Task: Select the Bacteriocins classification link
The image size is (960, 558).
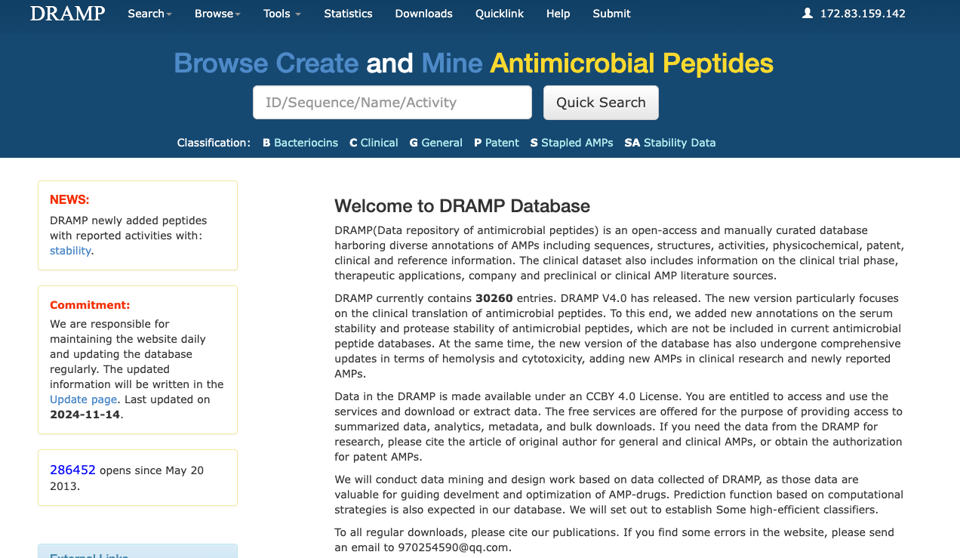Action: pyautogui.click(x=306, y=143)
